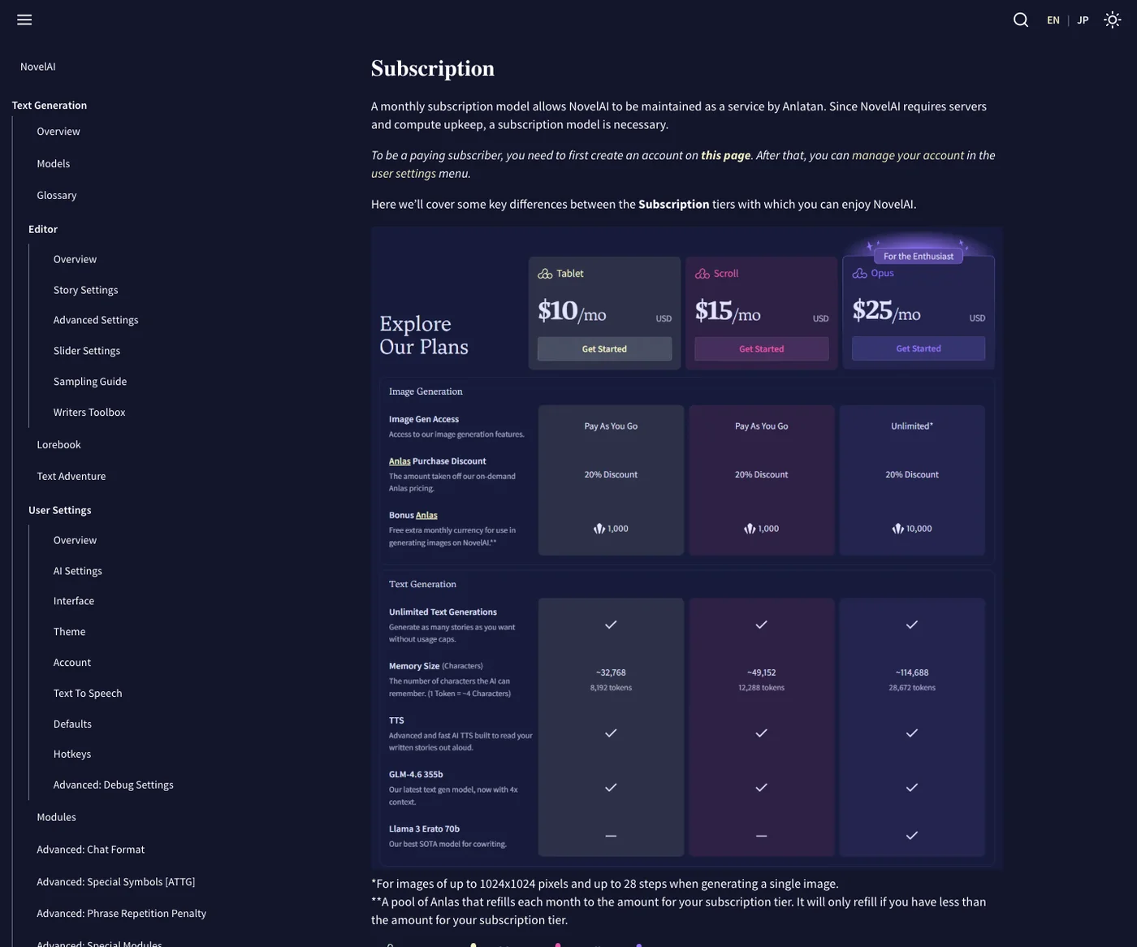Open Defaults settings page
Viewport: 1137px width, 947px height.
72,724
